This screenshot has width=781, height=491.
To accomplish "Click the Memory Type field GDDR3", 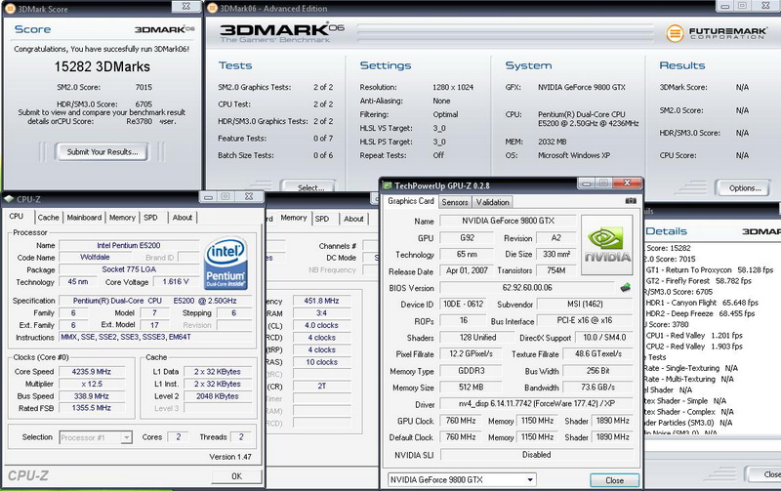I will (x=472, y=371).
